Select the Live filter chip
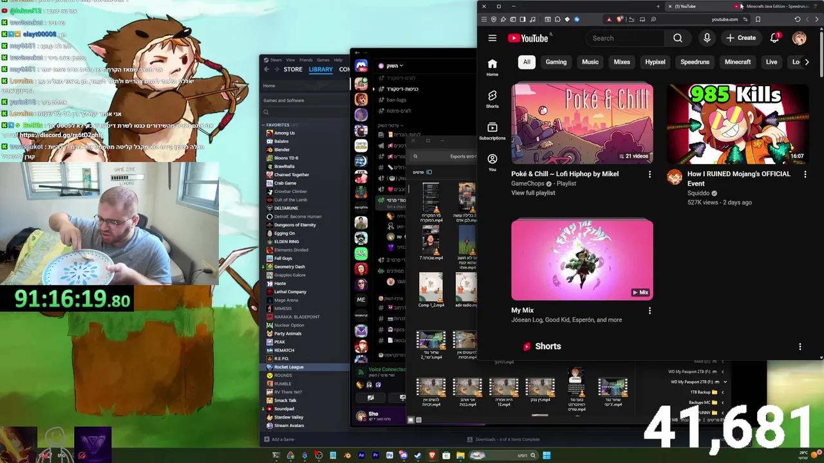Image resolution: width=824 pixels, height=463 pixels. [771, 62]
